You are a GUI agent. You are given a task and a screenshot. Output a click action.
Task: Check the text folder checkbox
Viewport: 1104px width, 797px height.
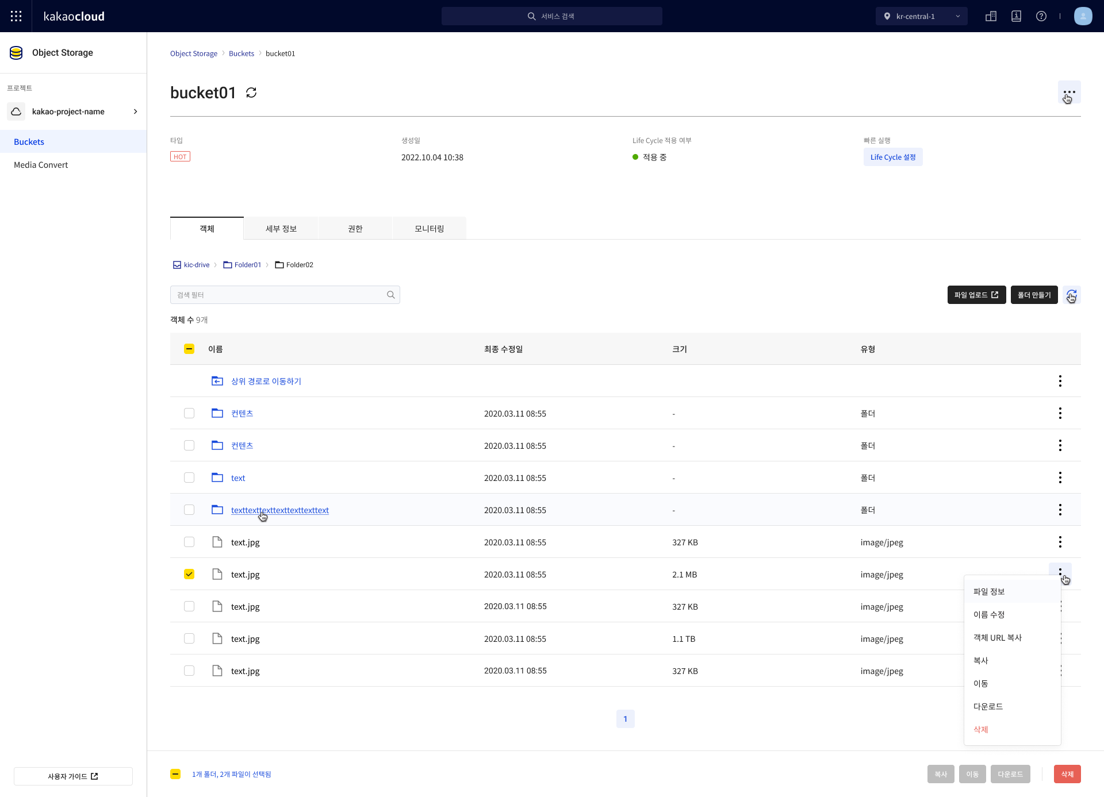tap(189, 478)
